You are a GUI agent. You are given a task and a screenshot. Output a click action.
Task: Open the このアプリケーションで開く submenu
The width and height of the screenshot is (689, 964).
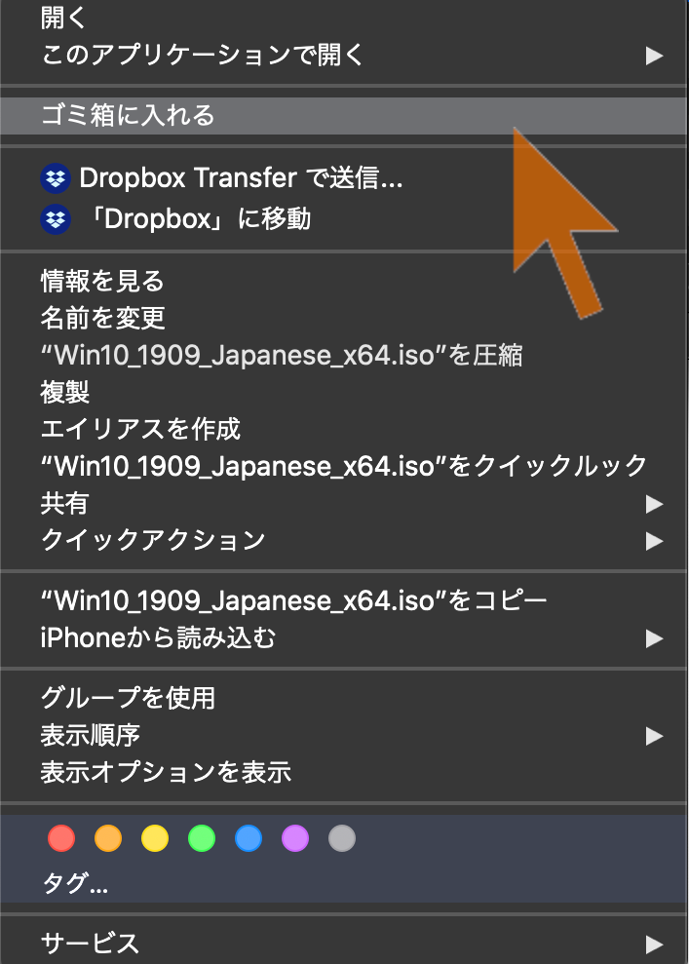(343, 56)
